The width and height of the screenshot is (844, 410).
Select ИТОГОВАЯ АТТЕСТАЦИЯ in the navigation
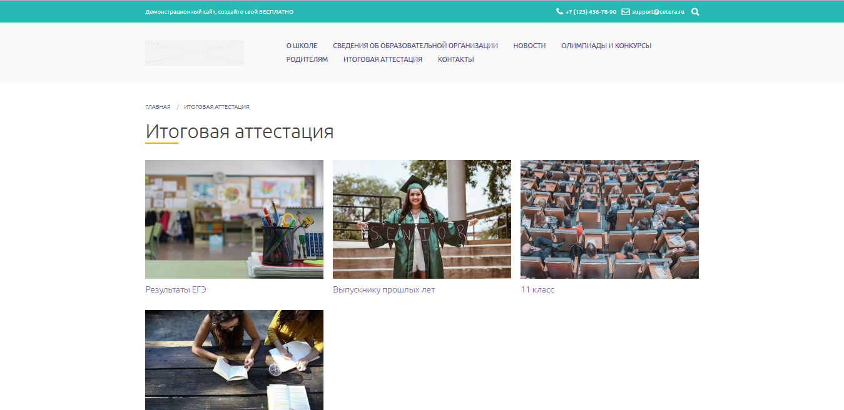[382, 59]
